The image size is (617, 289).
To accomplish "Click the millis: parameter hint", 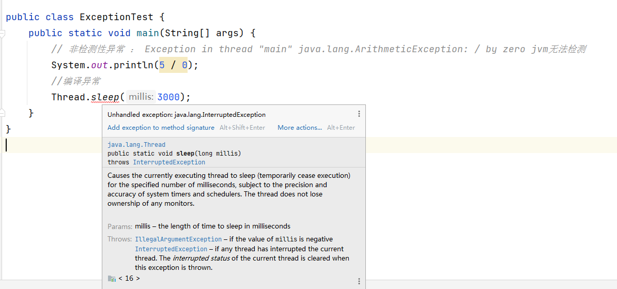I will coord(141,97).
